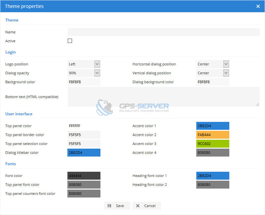Click the Accent color 4 gray swatch
The height and width of the screenshot is (215, 265).
(x=212, y=153)
